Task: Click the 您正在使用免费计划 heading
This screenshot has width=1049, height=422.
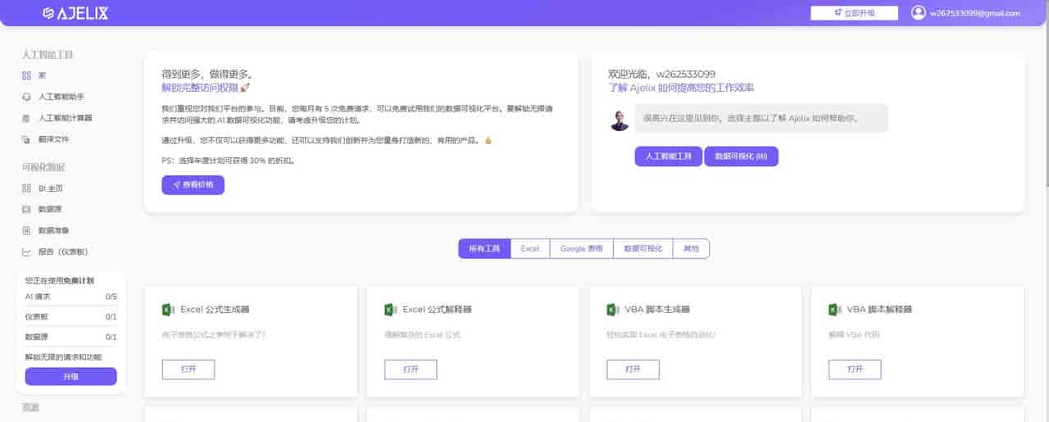Action: (x=59, y=280)
